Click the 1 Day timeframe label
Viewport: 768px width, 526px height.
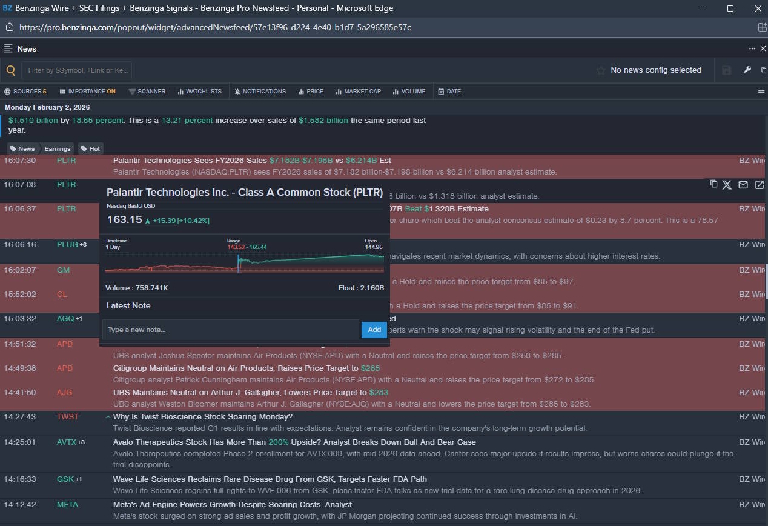(113, 247)
